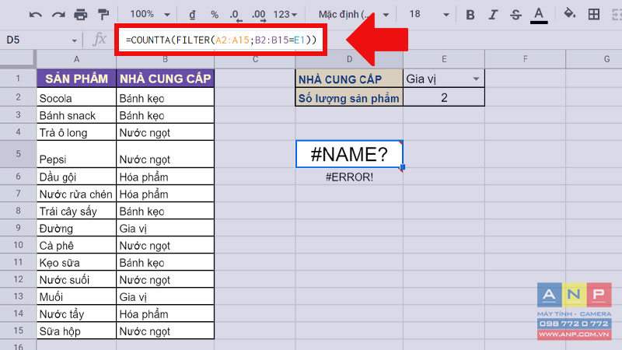This screenshot has width=622, height=350.
Task: Open the Gia vị dropdown in E1
Action: 476,79
